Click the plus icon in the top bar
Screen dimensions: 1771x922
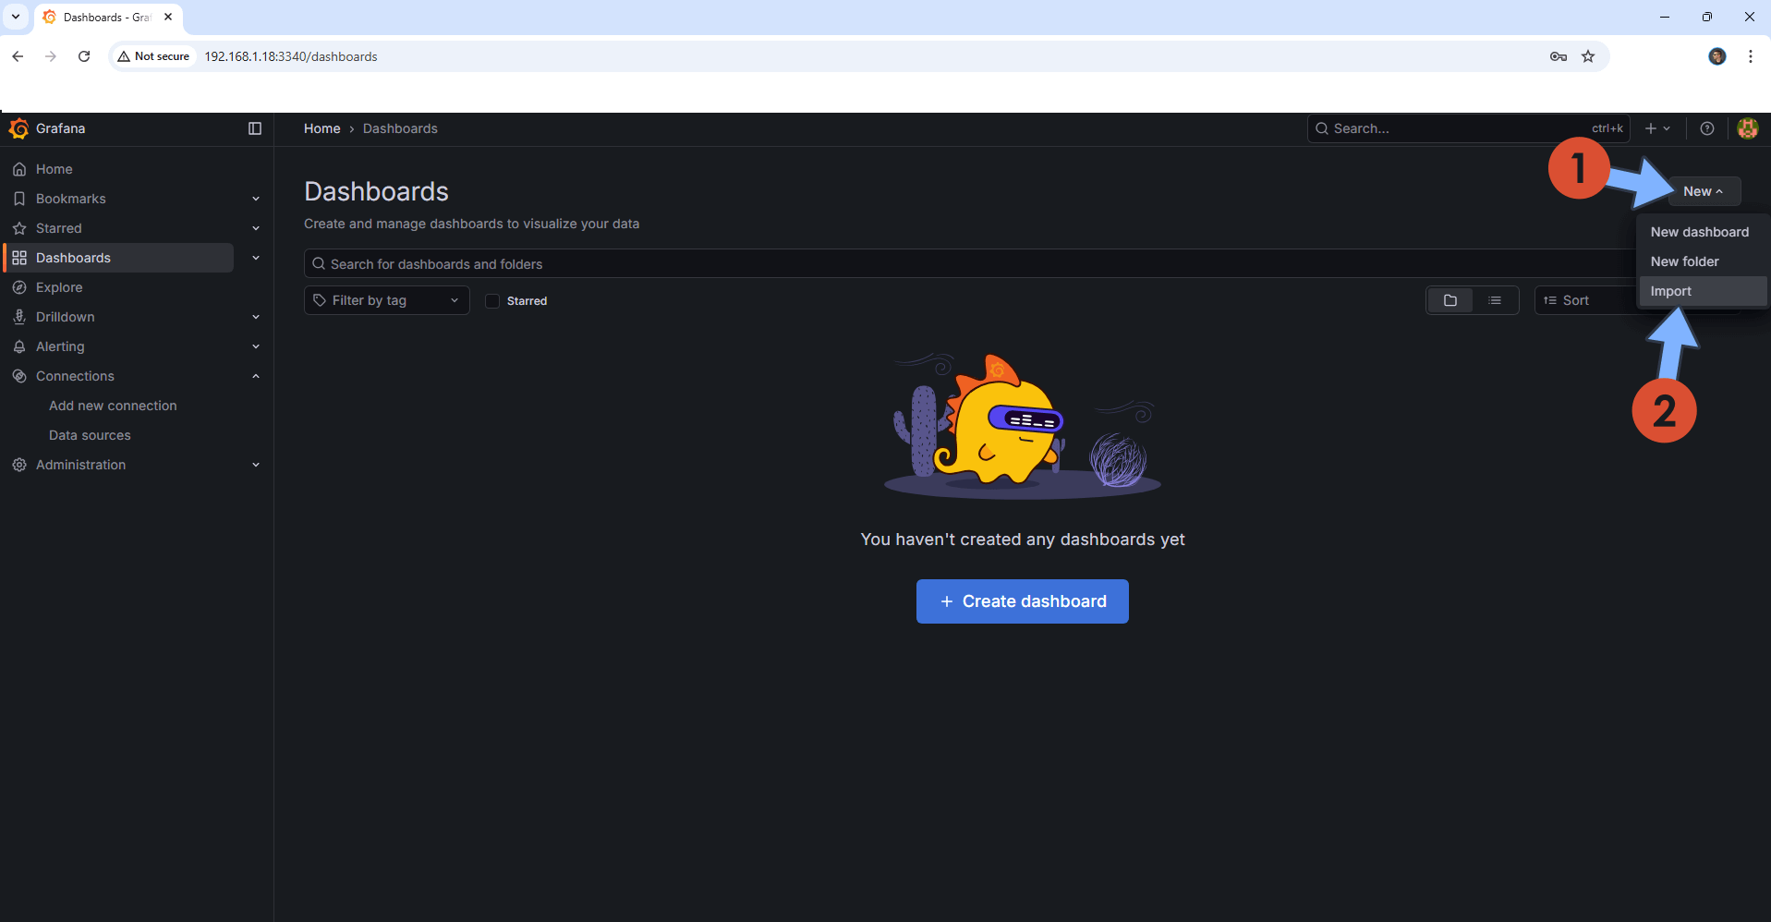(x=1651, y=128)
